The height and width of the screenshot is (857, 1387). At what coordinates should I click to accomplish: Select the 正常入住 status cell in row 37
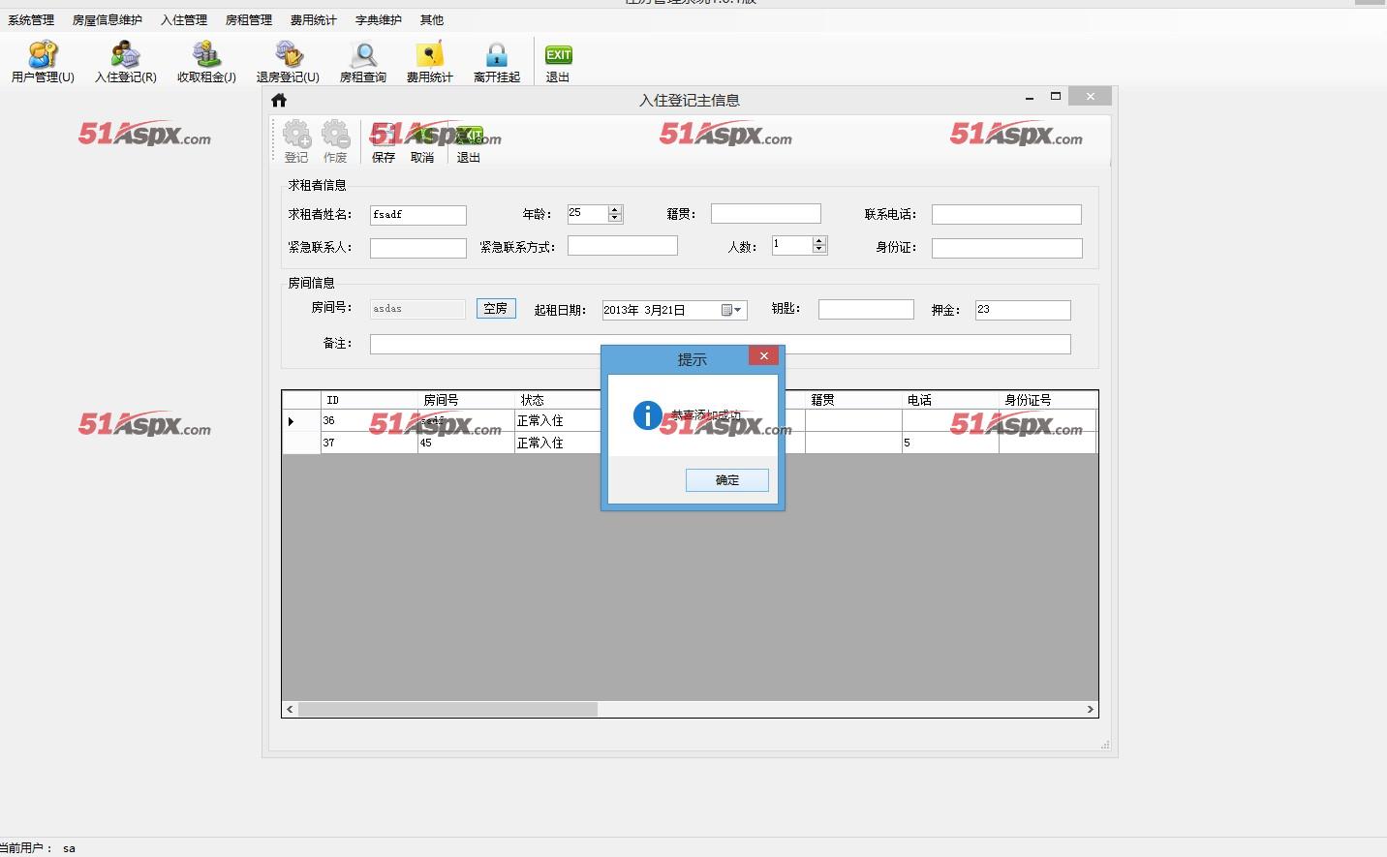(558, 443)
